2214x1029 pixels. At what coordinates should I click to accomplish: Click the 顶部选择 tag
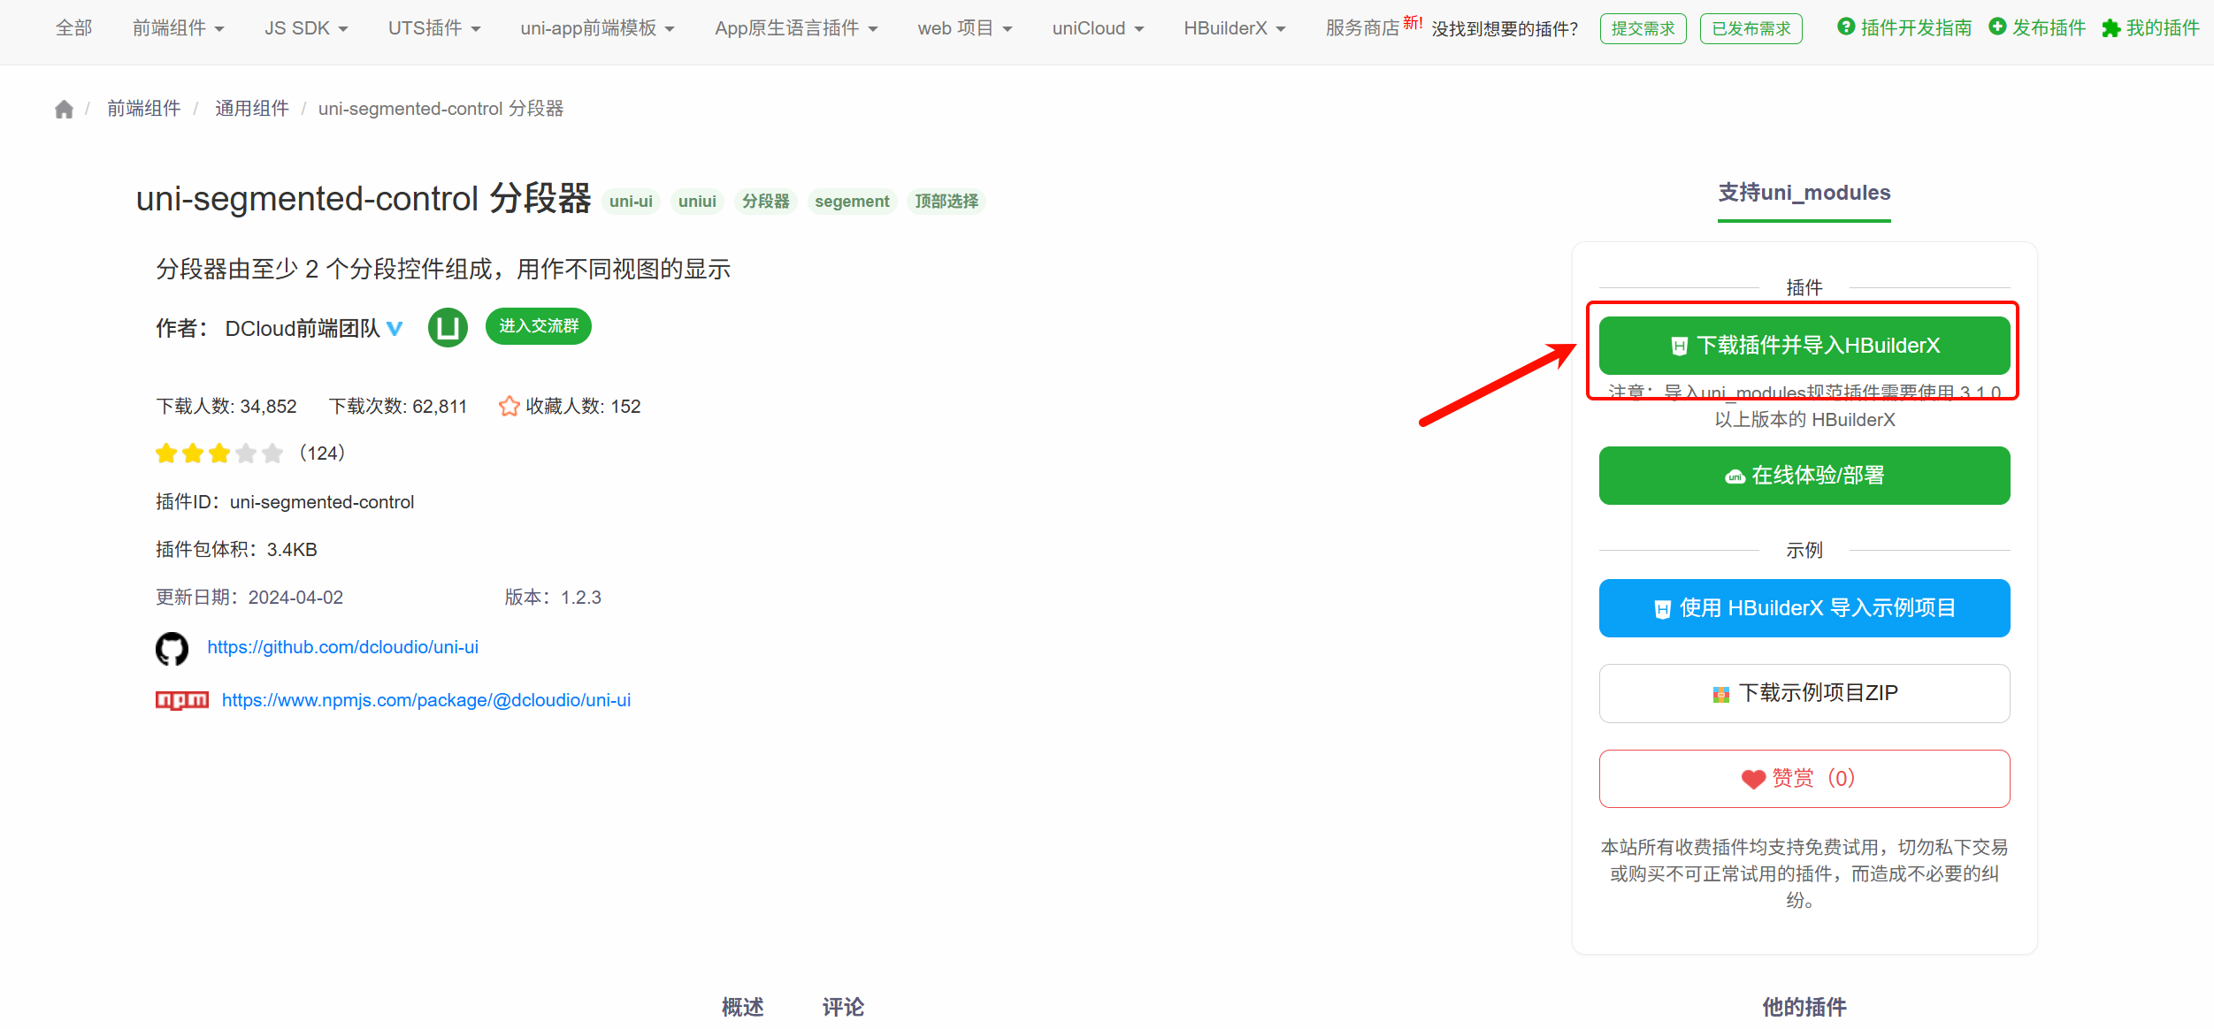(946, 202)
